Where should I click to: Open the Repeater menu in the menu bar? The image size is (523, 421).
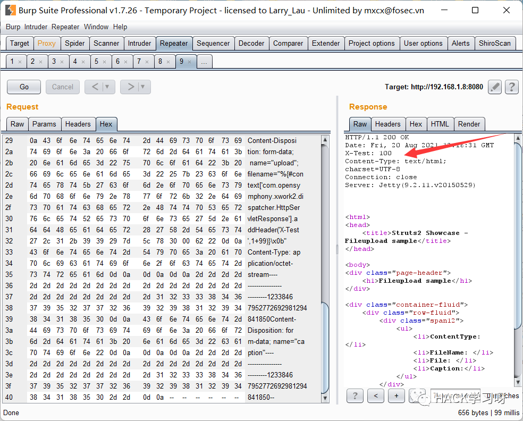pos(65,27)
